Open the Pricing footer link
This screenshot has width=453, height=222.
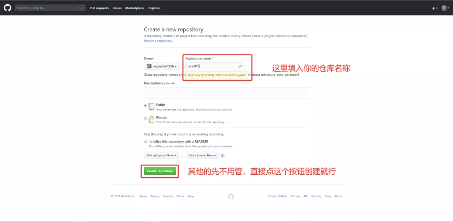295,196
